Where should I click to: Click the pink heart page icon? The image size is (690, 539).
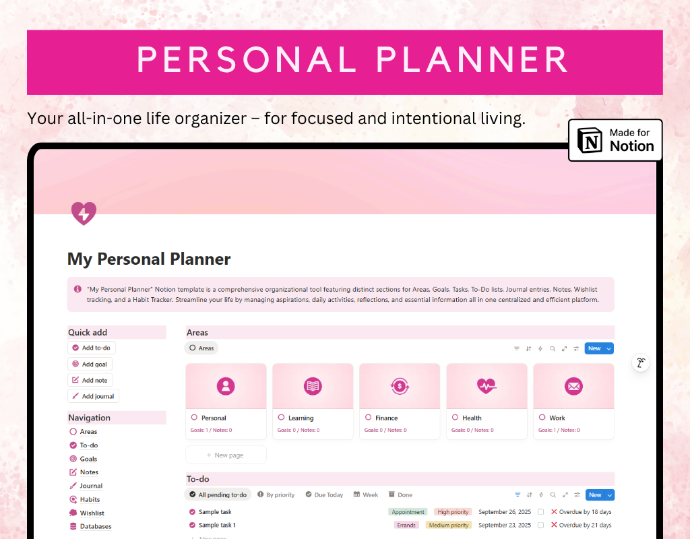click(x=84, y=214)
